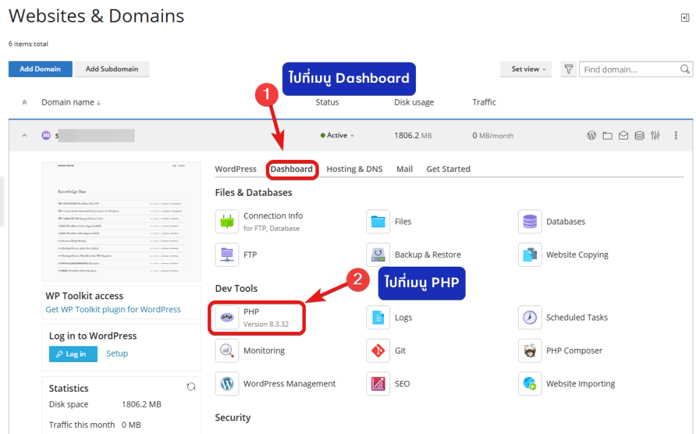Open the Set view dropdown
696x434 pixels.
(526, 69)
